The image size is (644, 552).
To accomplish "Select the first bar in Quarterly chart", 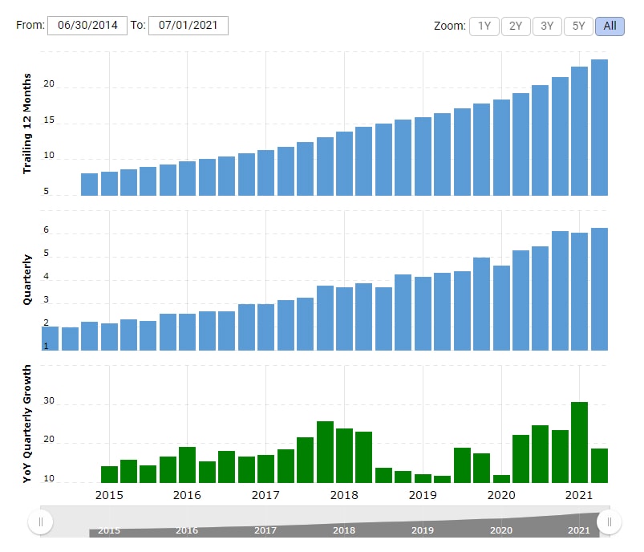I will coord(50,339).
